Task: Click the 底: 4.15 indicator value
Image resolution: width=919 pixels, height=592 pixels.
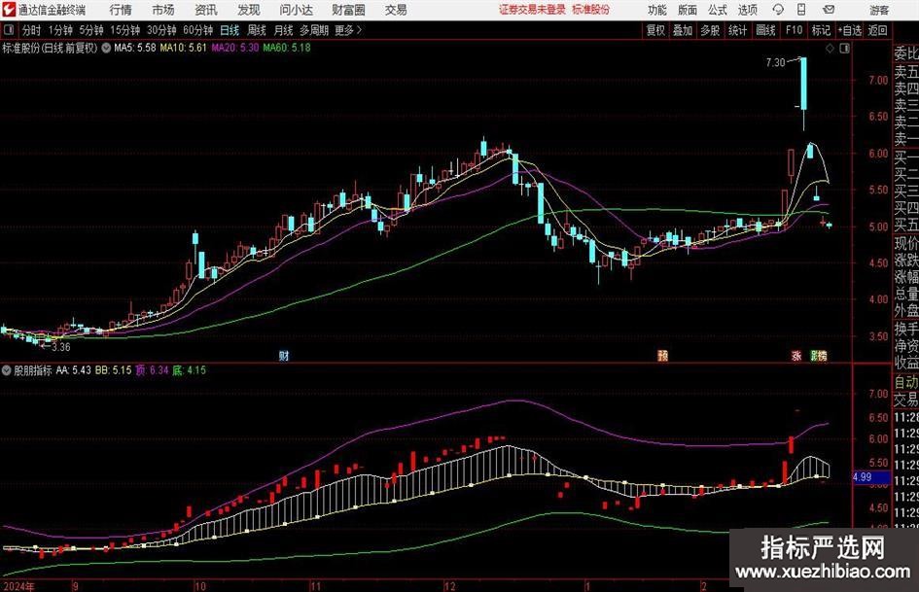Action: click(x=189, y=370)
